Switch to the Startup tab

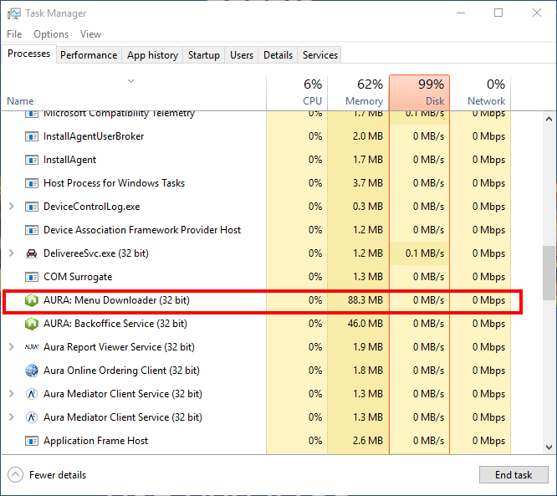point(203,55)
